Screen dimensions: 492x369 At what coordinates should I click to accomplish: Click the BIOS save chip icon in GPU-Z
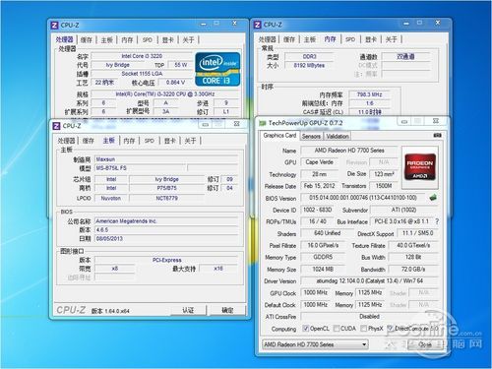pyautogui.click(x=433, y=198)
